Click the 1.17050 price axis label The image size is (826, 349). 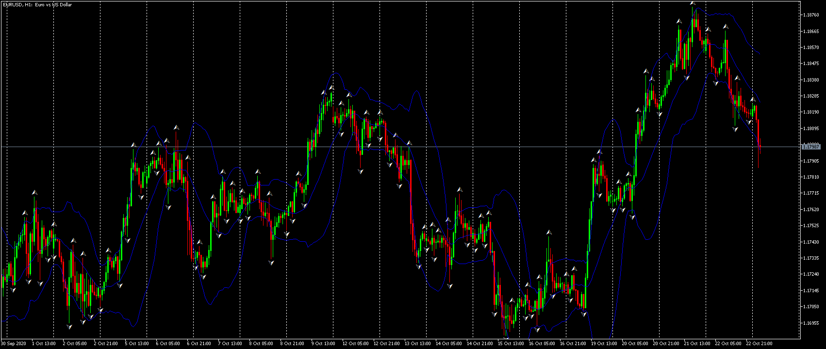(811, 307)
